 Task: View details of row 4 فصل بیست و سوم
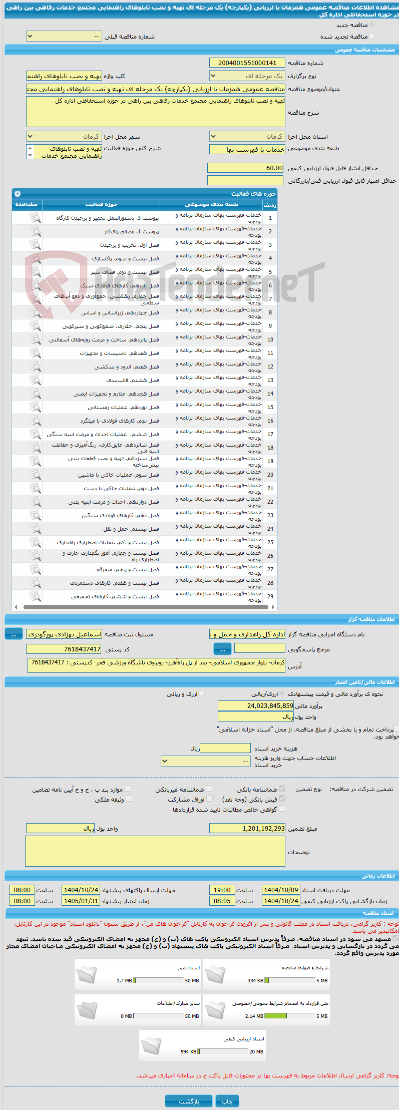[35, 258]
